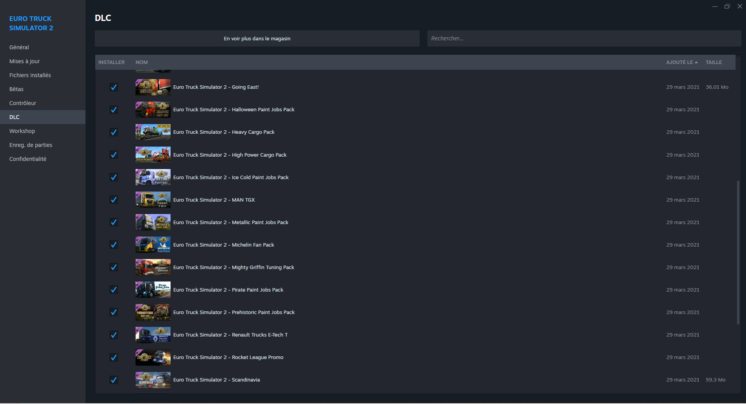The image size is (746, 404).
Task: Toggle High Power Cargo Pack checkbox
Action: [113, 155]
